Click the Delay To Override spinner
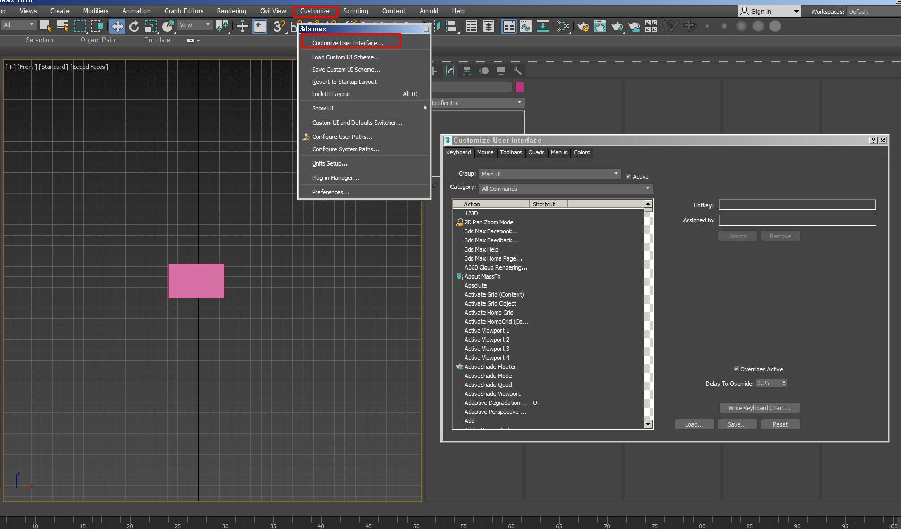Viewport: 901px width, 529px height. 784,383
